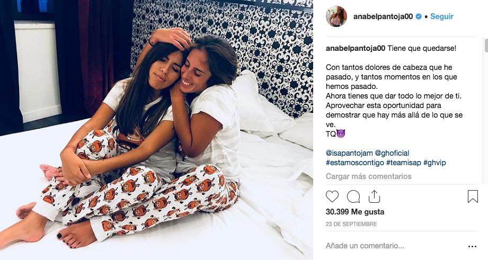Click the verified badge next to anabelpantoja00
This screenshot has width=488, height=260.
(x=419, y=16)
